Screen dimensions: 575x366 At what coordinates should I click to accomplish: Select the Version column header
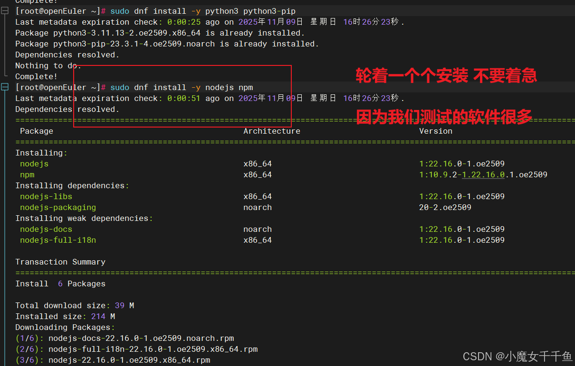tap(435, 131)
